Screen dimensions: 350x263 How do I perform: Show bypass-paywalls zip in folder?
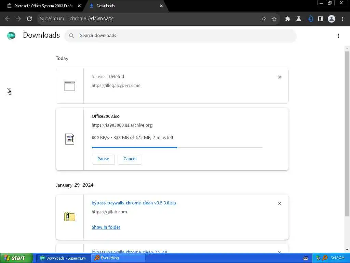coord(106,227)
